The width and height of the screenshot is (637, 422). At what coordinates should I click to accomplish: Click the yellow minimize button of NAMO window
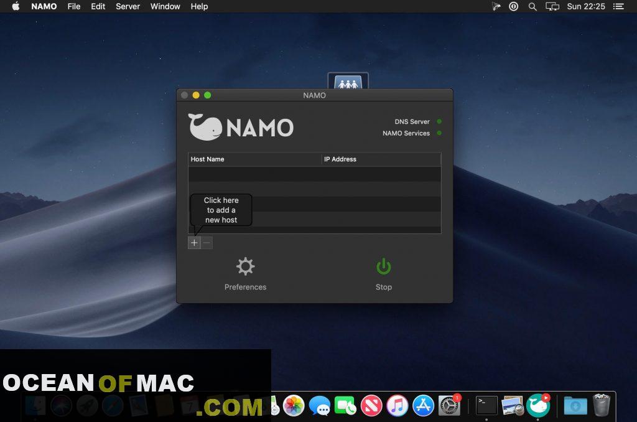(x=196, y=95)
